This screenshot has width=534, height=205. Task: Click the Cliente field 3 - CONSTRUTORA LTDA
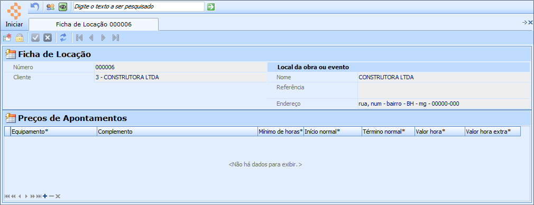180,77
